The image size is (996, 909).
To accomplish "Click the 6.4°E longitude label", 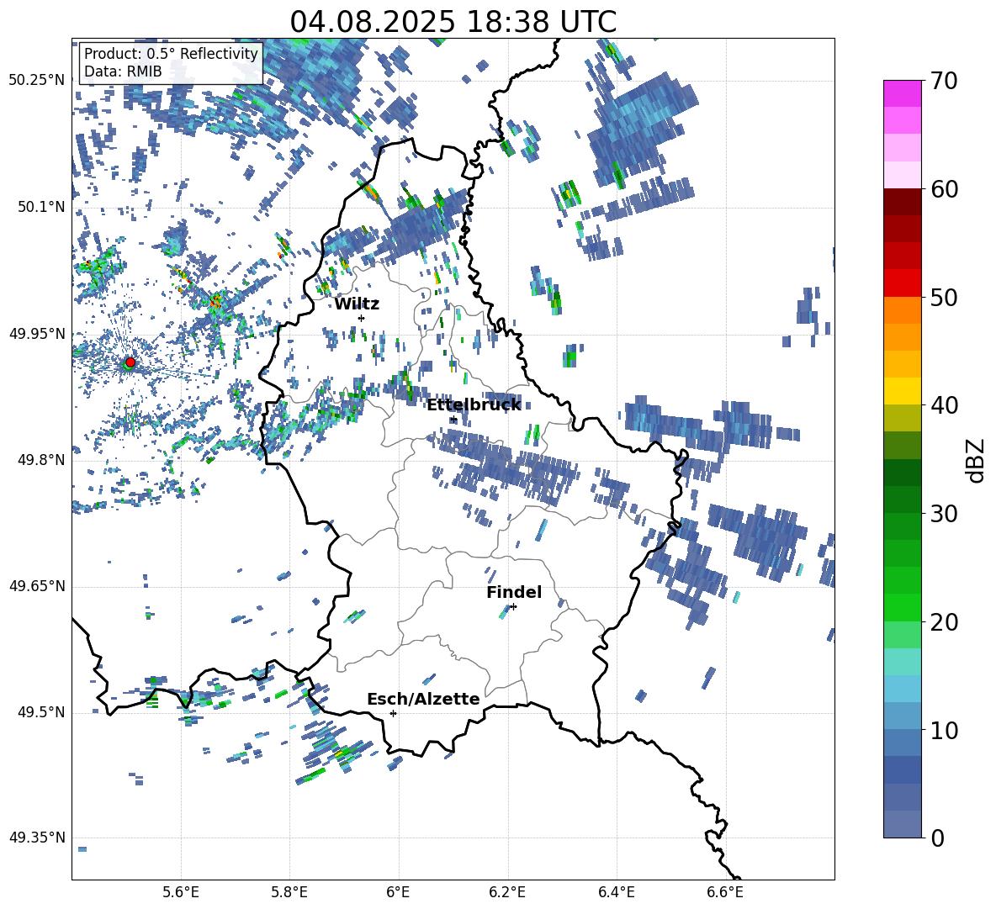I will (617, 892).
